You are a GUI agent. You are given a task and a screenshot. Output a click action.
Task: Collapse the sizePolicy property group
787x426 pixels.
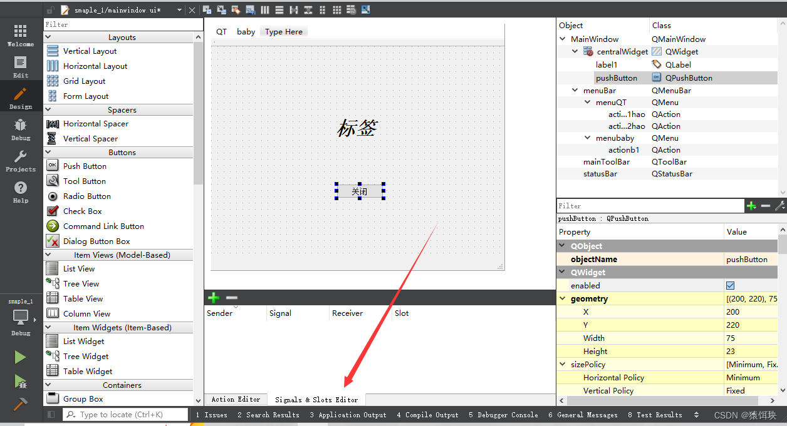click(x=562, y=365)
